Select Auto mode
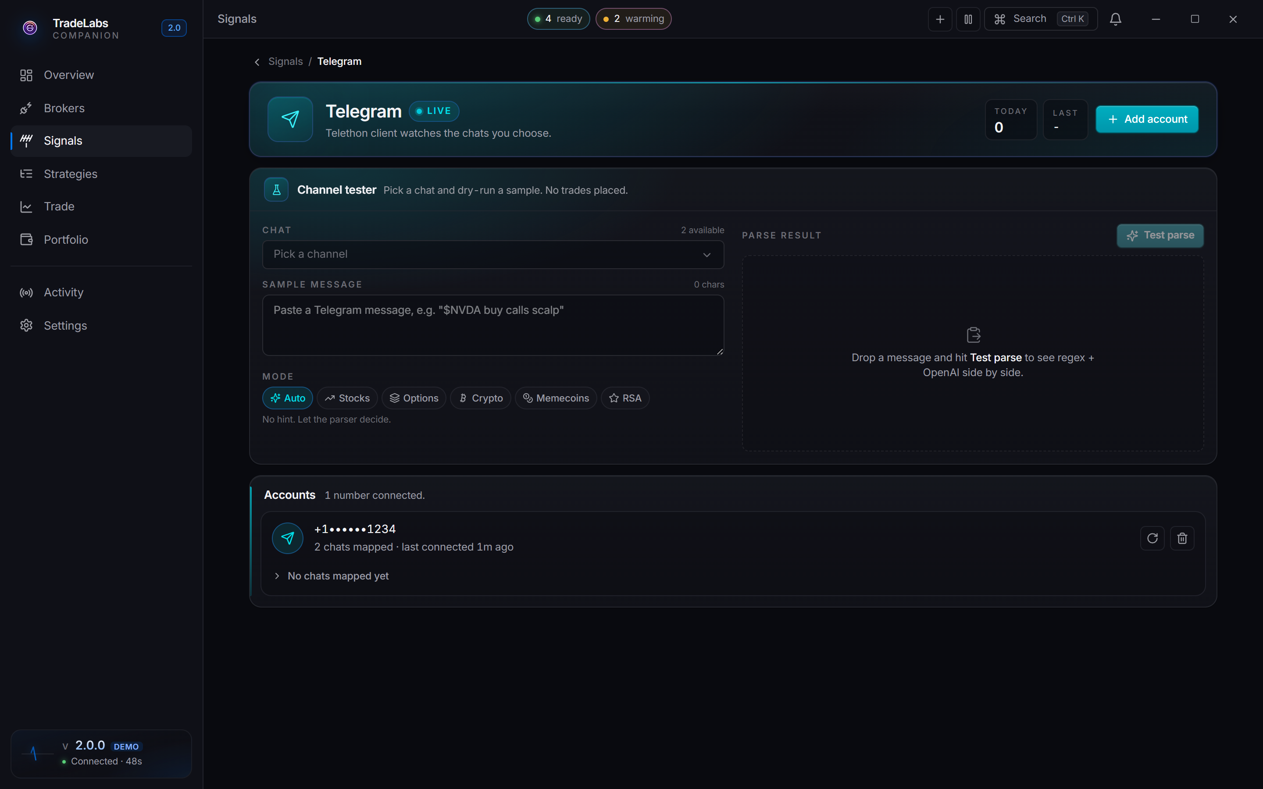This screenshot has height=789, width=1263. coord(288,398)
